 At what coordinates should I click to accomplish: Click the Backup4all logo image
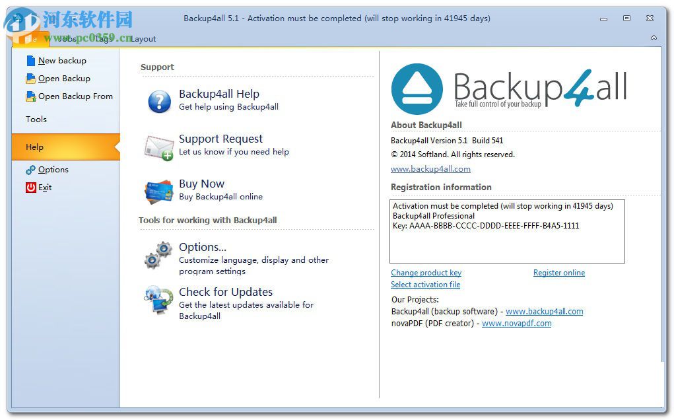(508, 88)
